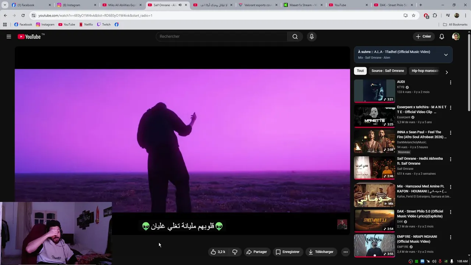Start voice search with microphone icon
This screenshot has width=471, height=265.
pos(312,36)
